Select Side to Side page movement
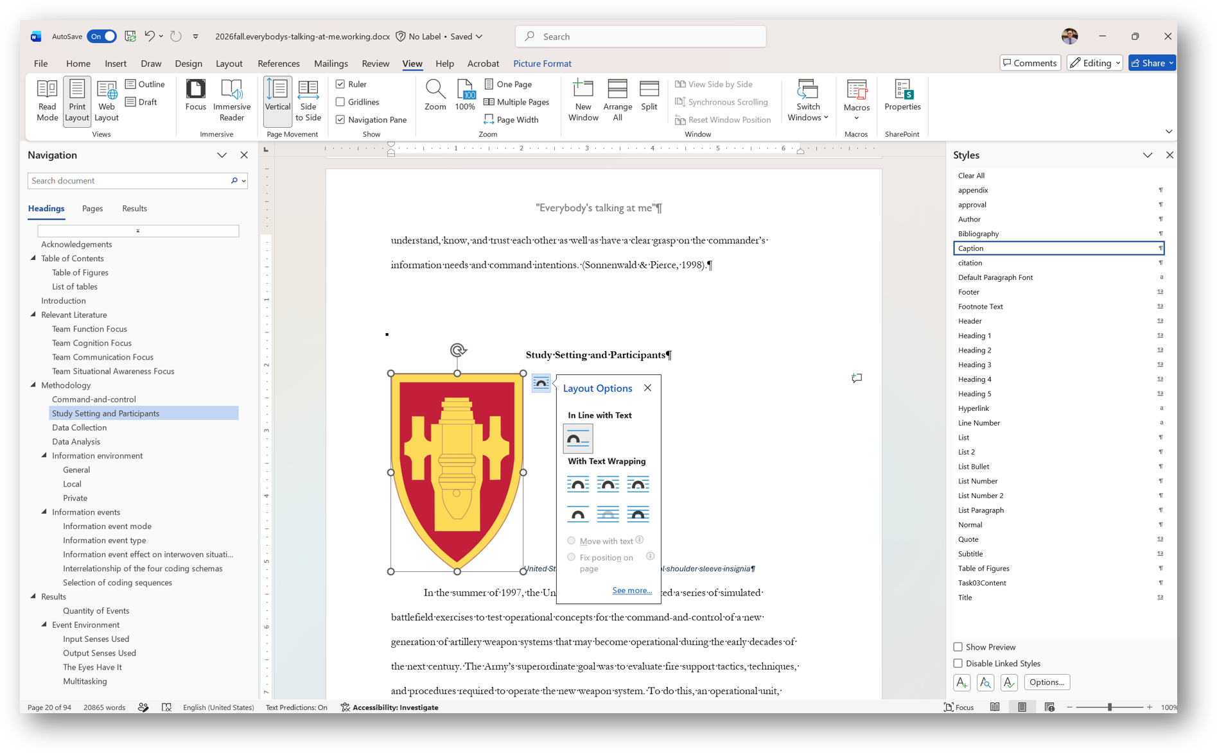The image size is (1217, 753). tap(308, 100)
